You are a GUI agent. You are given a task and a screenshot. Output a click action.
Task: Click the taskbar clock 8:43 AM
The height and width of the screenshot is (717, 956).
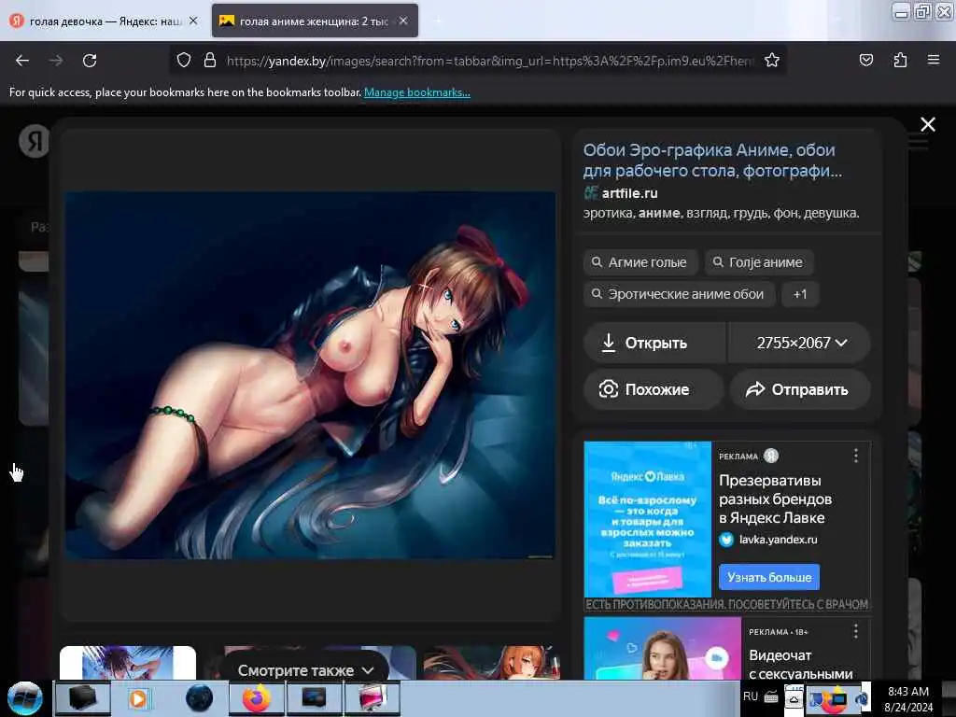[908, 692]
